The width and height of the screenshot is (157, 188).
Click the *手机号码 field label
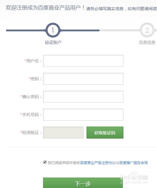(x=31, y=115)
